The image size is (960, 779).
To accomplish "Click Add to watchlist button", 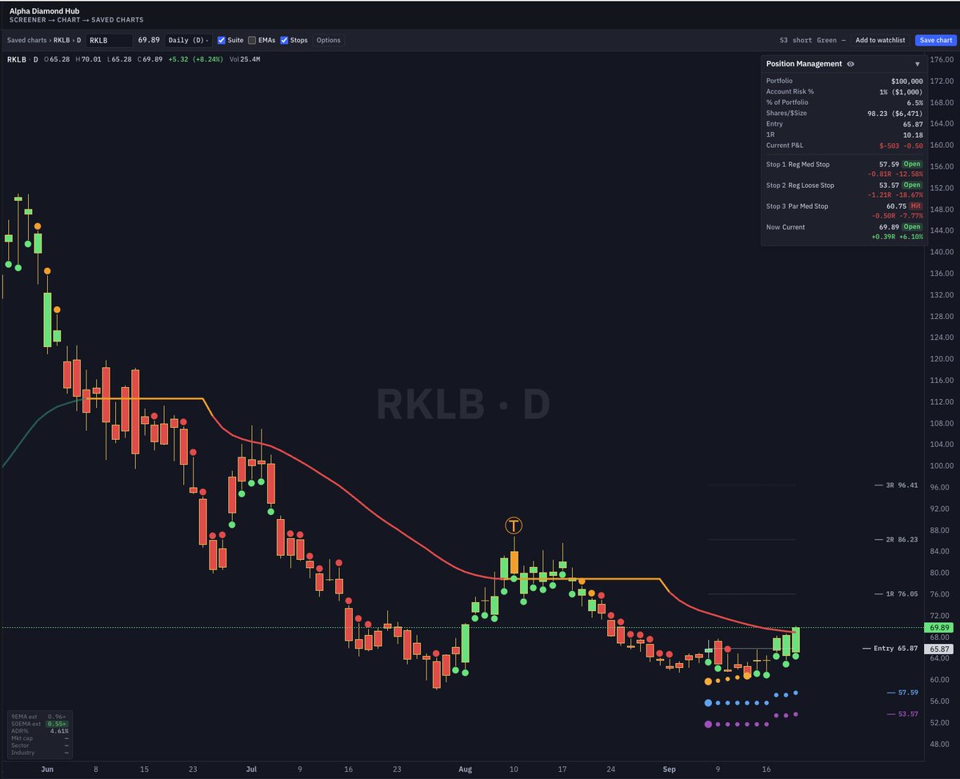I will coord(880,40).
